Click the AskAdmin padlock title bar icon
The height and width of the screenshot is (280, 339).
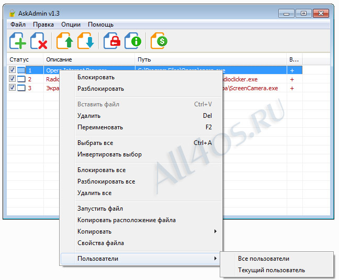point(12,14)
